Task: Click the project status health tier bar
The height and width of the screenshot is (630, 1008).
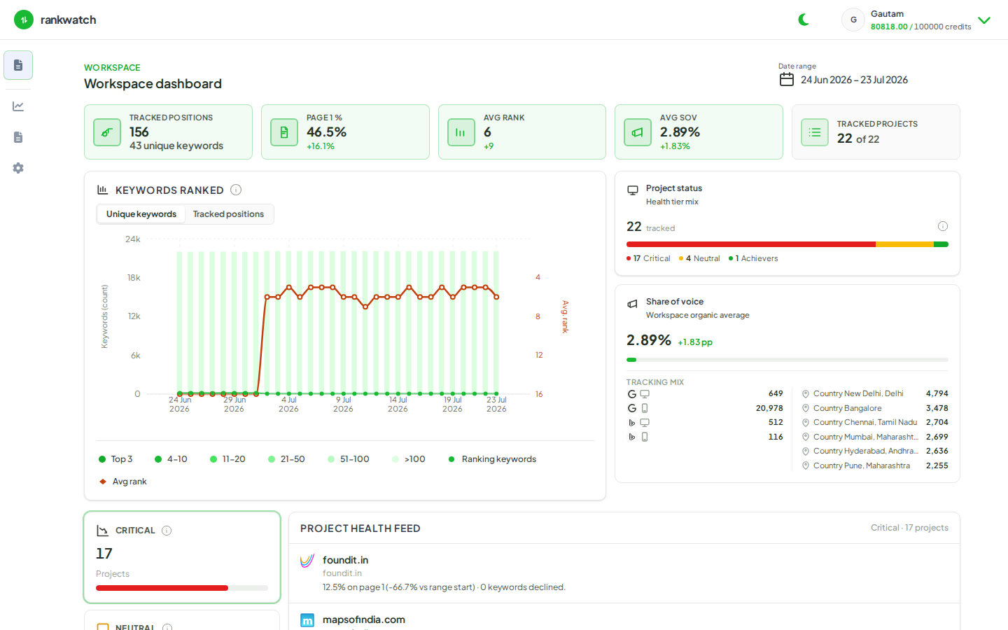Action: click(x=787, y=244)
